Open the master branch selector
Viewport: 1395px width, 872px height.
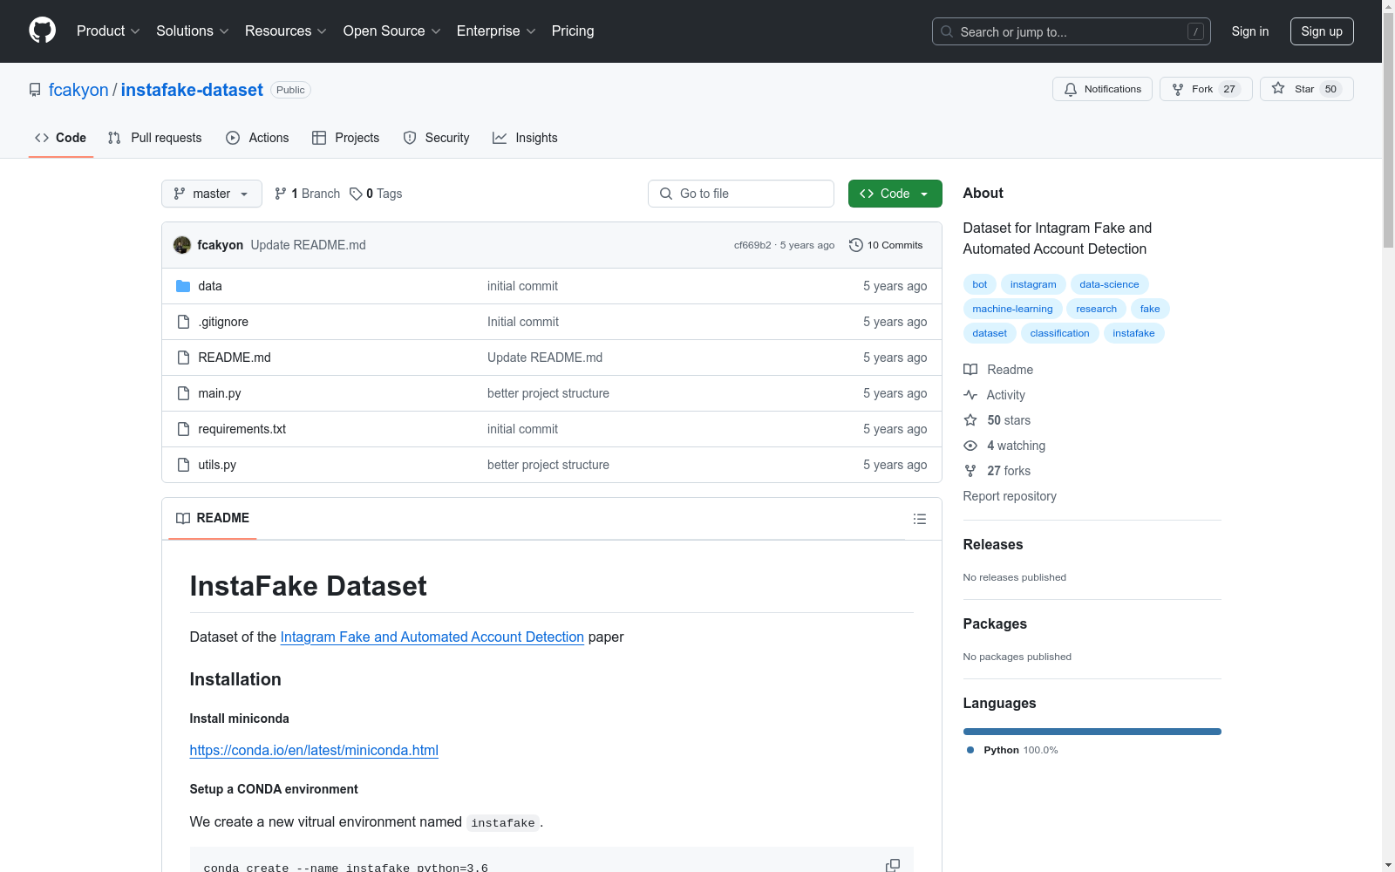click(212, 194)
